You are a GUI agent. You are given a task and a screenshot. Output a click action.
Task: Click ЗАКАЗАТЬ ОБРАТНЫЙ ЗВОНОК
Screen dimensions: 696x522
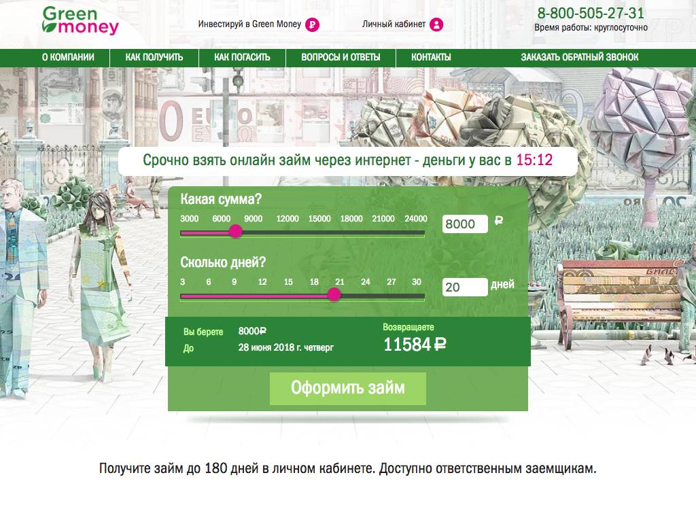[580, 57]
